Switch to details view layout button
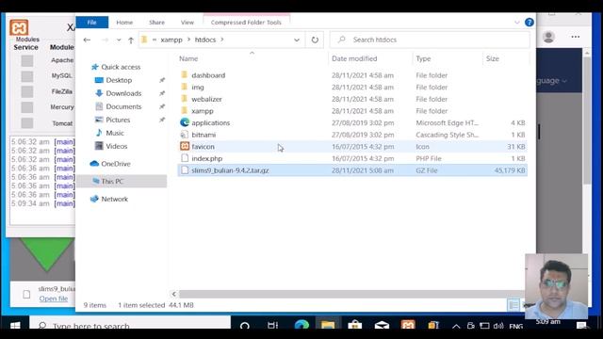The image size is (603, 339). 513,305
